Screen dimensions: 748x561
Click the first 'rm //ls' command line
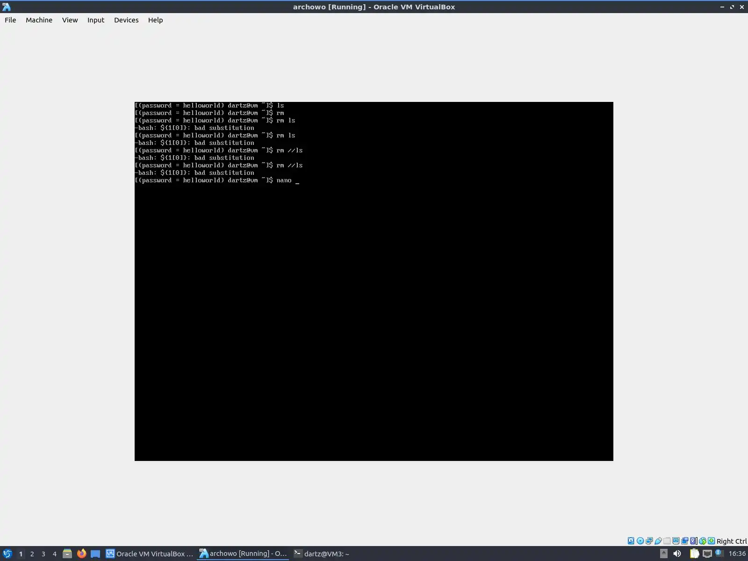pos(219,151)
